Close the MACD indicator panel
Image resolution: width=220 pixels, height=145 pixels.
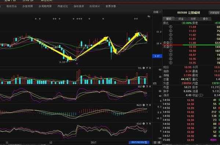[150, 105]
